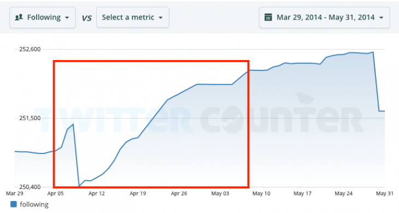Click the Apr 05 x-axis label

pos(55,193)
